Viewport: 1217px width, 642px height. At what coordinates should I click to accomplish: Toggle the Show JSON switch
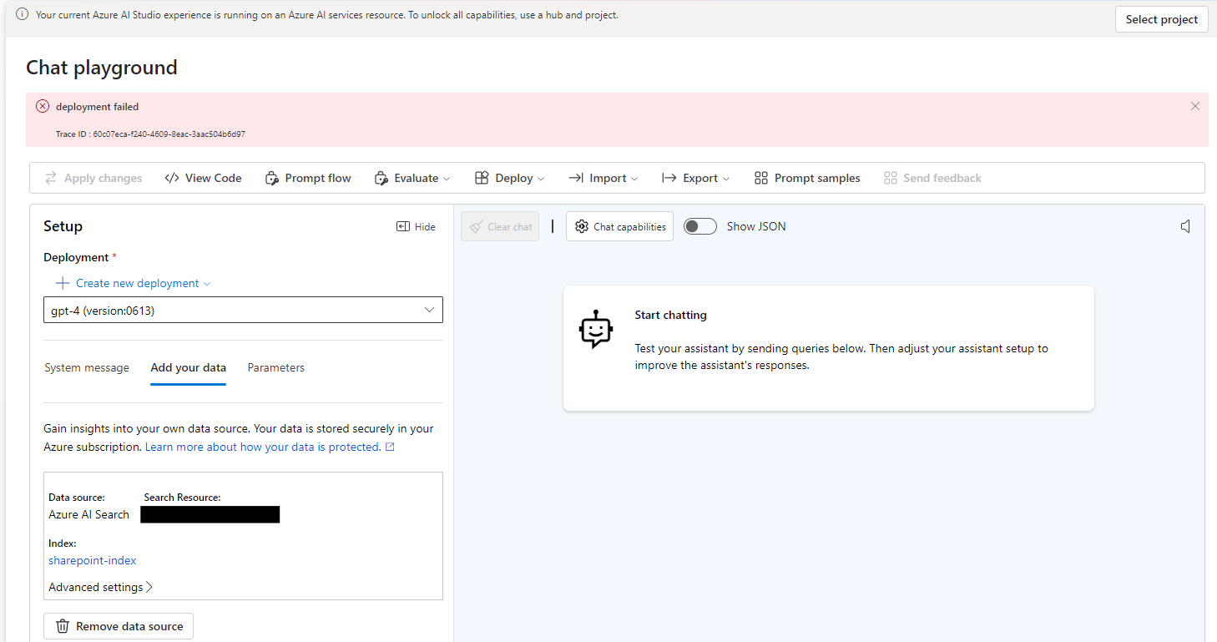click(700, 226)
